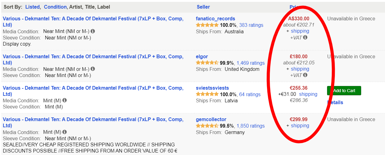The image size is (385, 155).
Task: Open sviestssviests seller page
Action: click(x=212, y=88)
